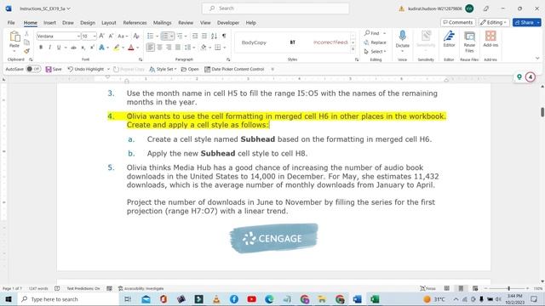Viewport: 545px width, 306px height.
Task: Open the numbering list dropdown arrow
Action: click(172, 36)
